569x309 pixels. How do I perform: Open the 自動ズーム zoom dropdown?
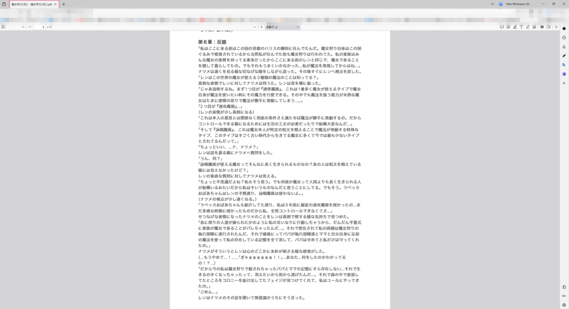tap(283, 27)
